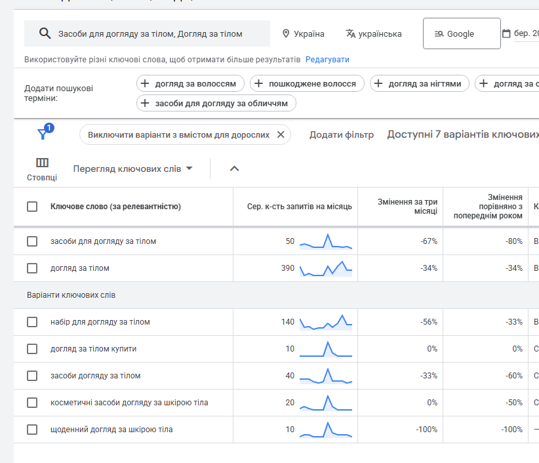Select the 'догляд за тілом' row checkbox
Viewport: 539px width, 463px height.
pyautogui.click(x=32, y=268)
